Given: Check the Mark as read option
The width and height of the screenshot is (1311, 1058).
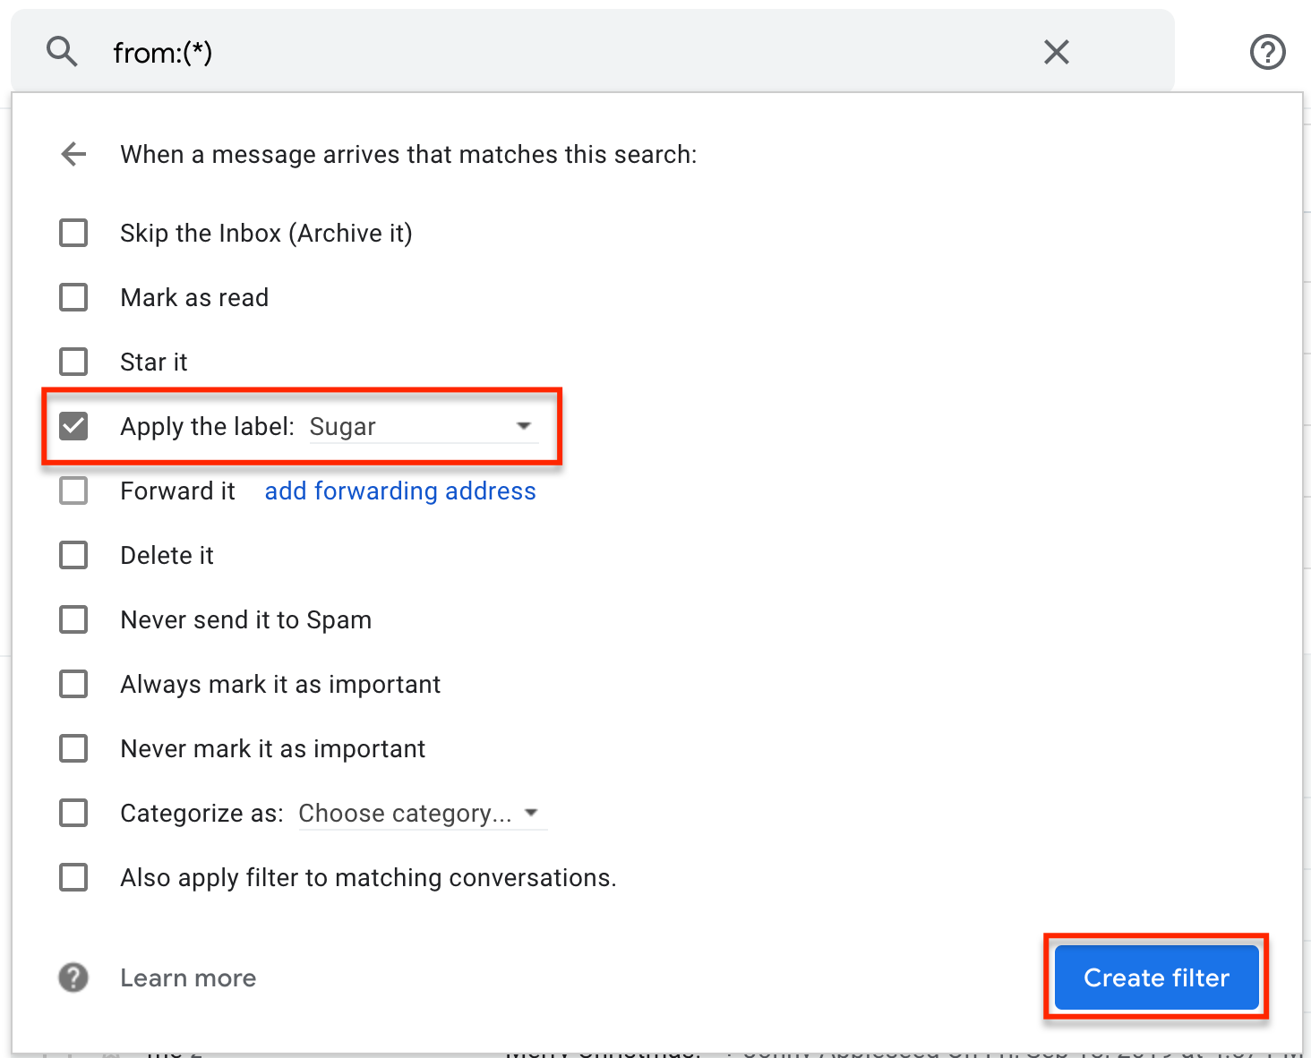Looking at the screenshot, I should (x=73, y=297).
